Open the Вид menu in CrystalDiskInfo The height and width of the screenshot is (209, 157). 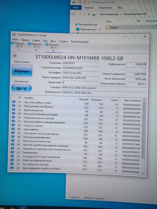tap(45, 41)
